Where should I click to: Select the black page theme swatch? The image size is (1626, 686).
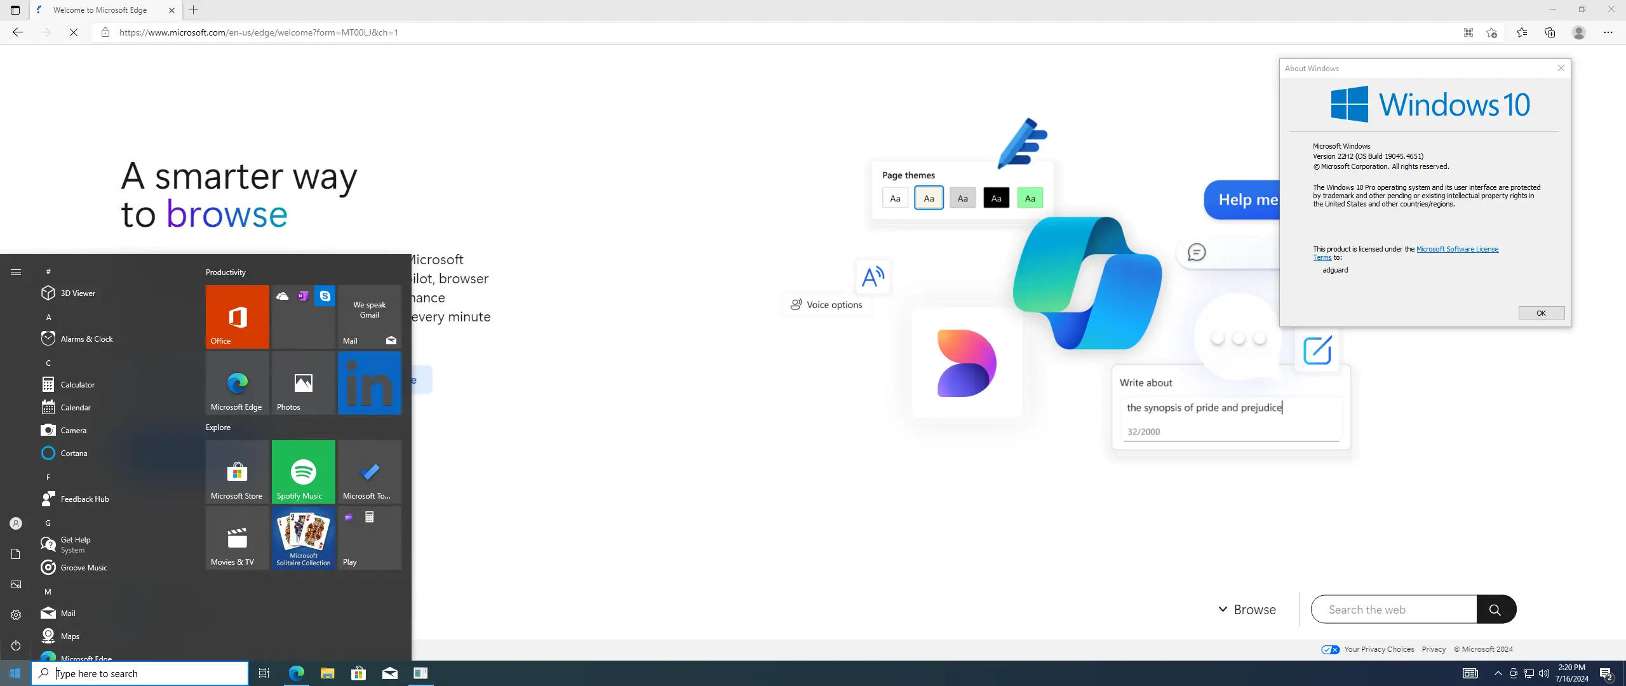996,198
